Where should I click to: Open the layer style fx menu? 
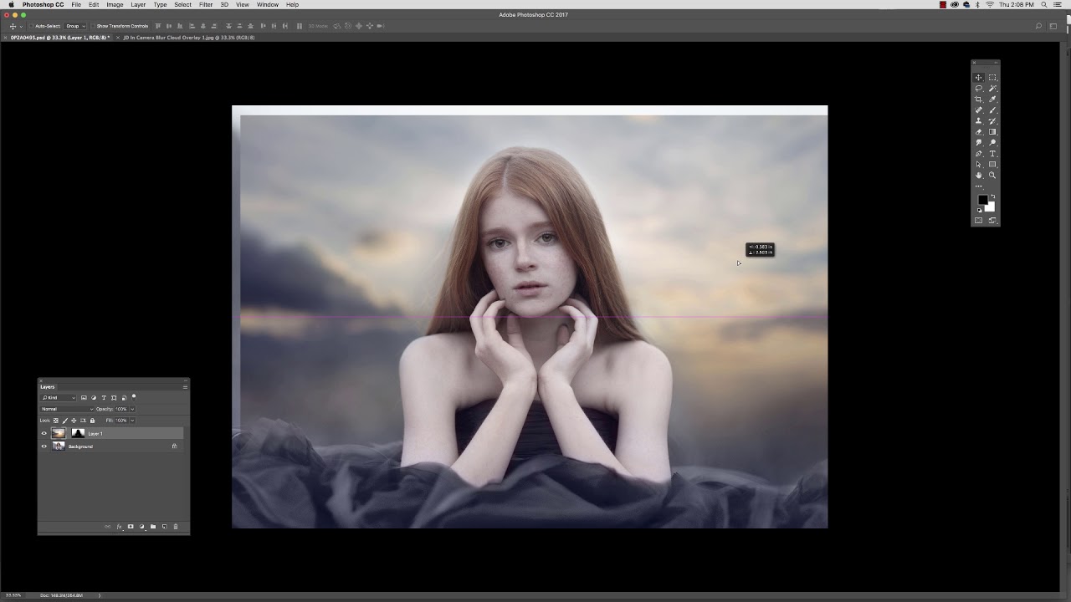pos(119,527)
